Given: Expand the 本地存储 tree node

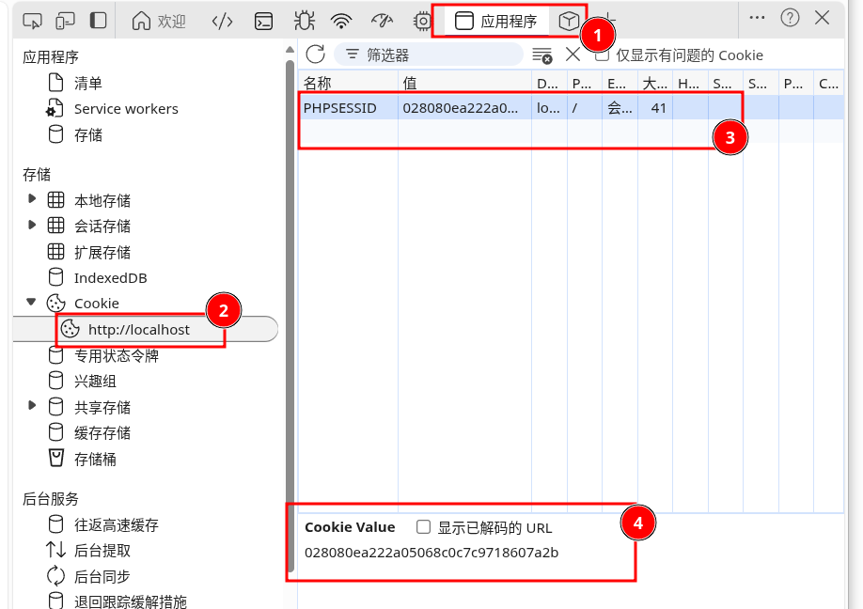Looking at the screenshot, I should 32,199.
